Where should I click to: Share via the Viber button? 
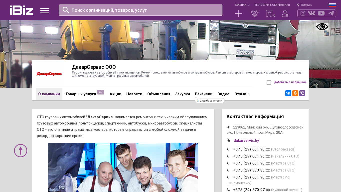(x=302, y=93)
